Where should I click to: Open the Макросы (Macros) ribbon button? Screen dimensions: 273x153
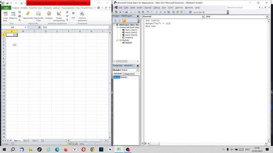[13, 16]
